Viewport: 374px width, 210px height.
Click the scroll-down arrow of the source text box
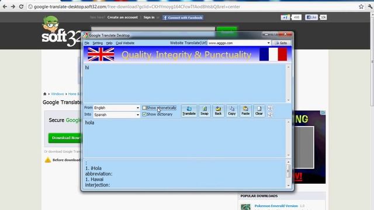288,100
